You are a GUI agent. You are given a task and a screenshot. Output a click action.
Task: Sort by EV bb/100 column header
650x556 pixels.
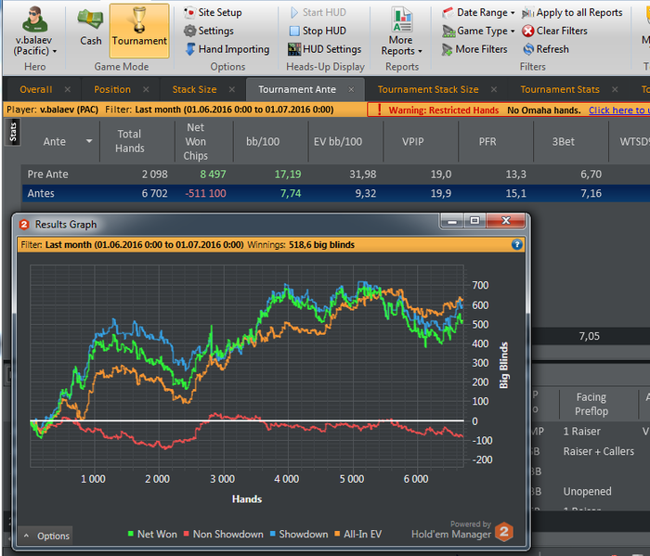tap(338, 141)
